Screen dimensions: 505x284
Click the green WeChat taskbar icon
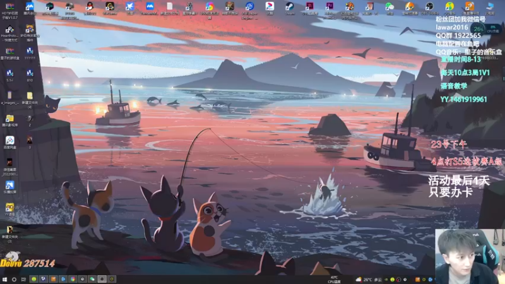92,279
